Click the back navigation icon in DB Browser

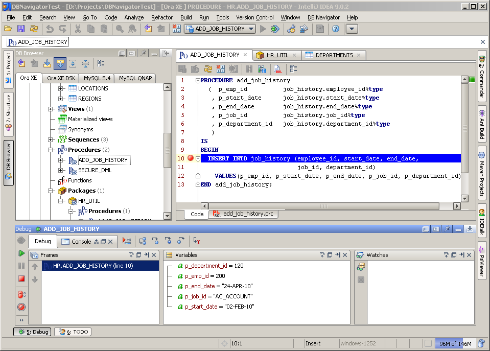[x=21, y=63]
